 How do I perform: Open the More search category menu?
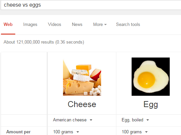pyautogui.click(x=100, y=24)
